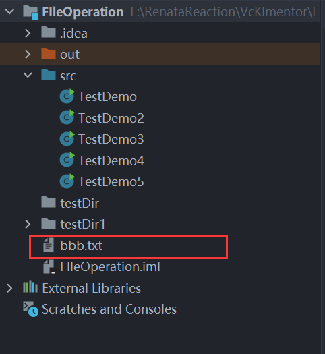This screenshot has height=354, width=325.
Task: Expand the External Libraries node arrow
Action: click(9, 289)
